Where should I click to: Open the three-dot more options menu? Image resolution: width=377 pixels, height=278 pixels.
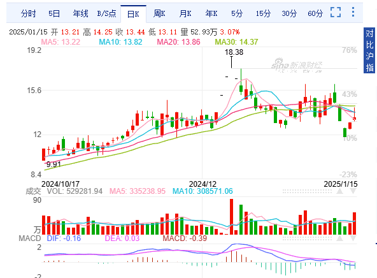[x=353, y=11]
